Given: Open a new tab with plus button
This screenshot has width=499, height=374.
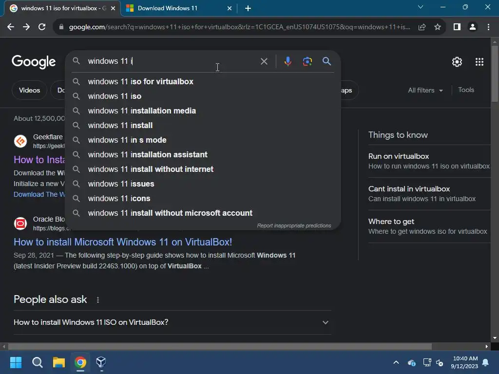Looking at the screenshot, I should [x=248, y=8].
